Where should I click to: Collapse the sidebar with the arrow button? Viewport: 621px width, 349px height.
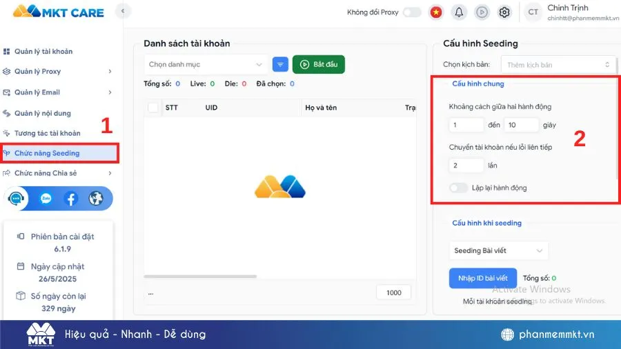(x=123, y=11)
